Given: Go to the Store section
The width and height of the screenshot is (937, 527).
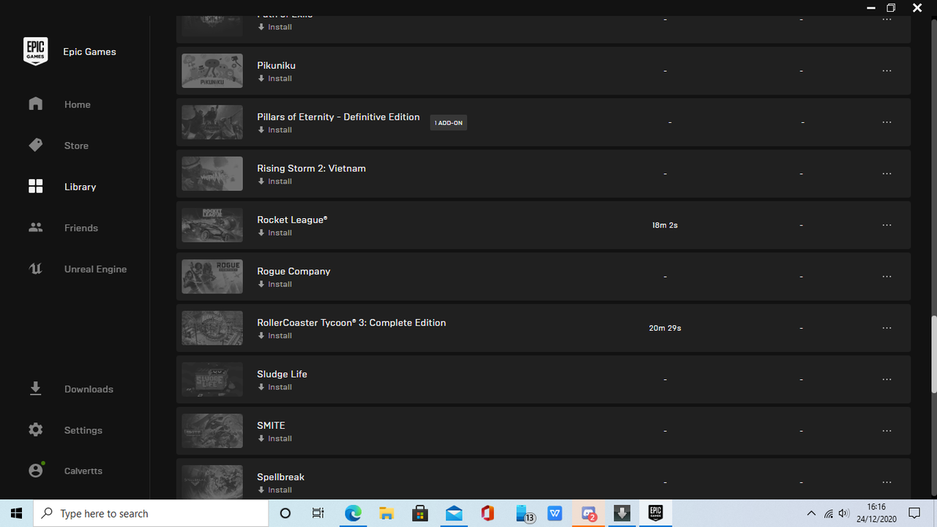Looking at the screenshot, I should point(75,146).
